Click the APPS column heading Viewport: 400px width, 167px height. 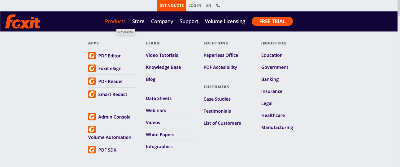(x=93, y=43)
